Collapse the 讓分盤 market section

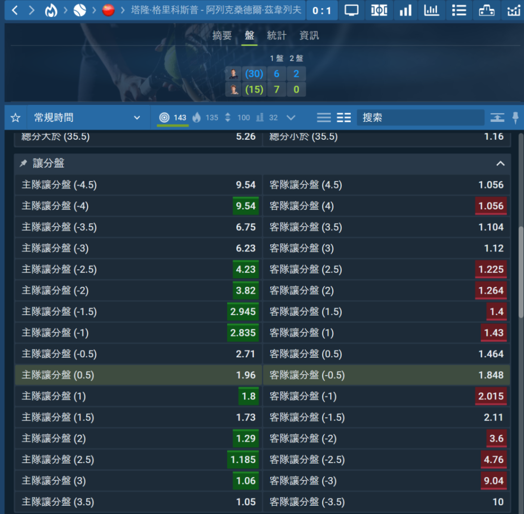500,163
